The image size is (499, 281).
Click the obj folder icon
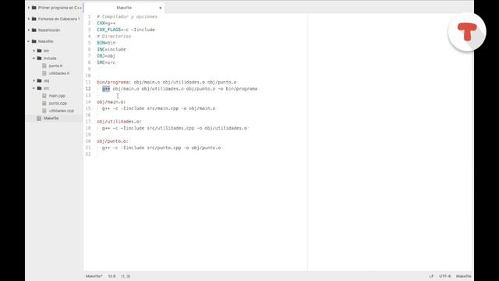(40, 80)
